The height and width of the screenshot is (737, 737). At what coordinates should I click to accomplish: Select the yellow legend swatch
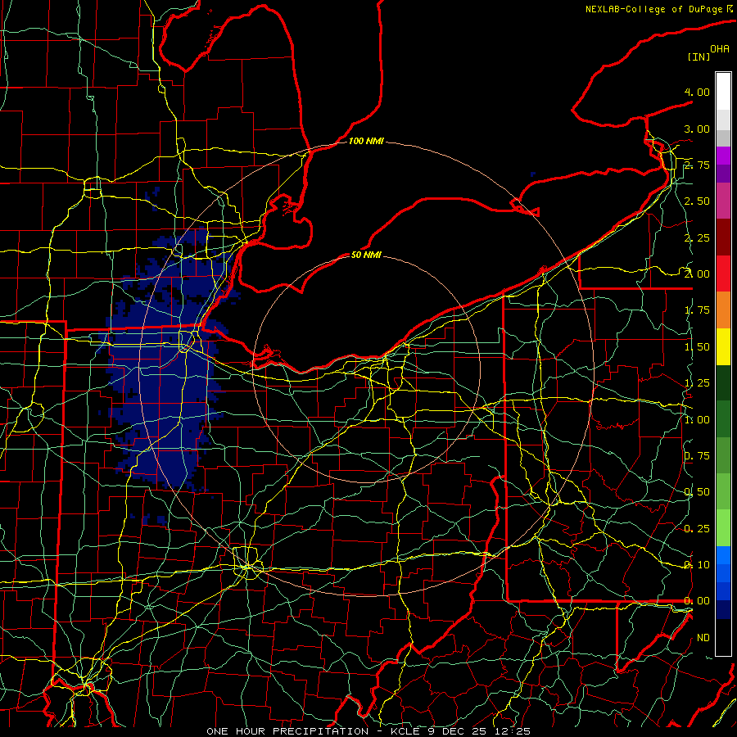723,346
